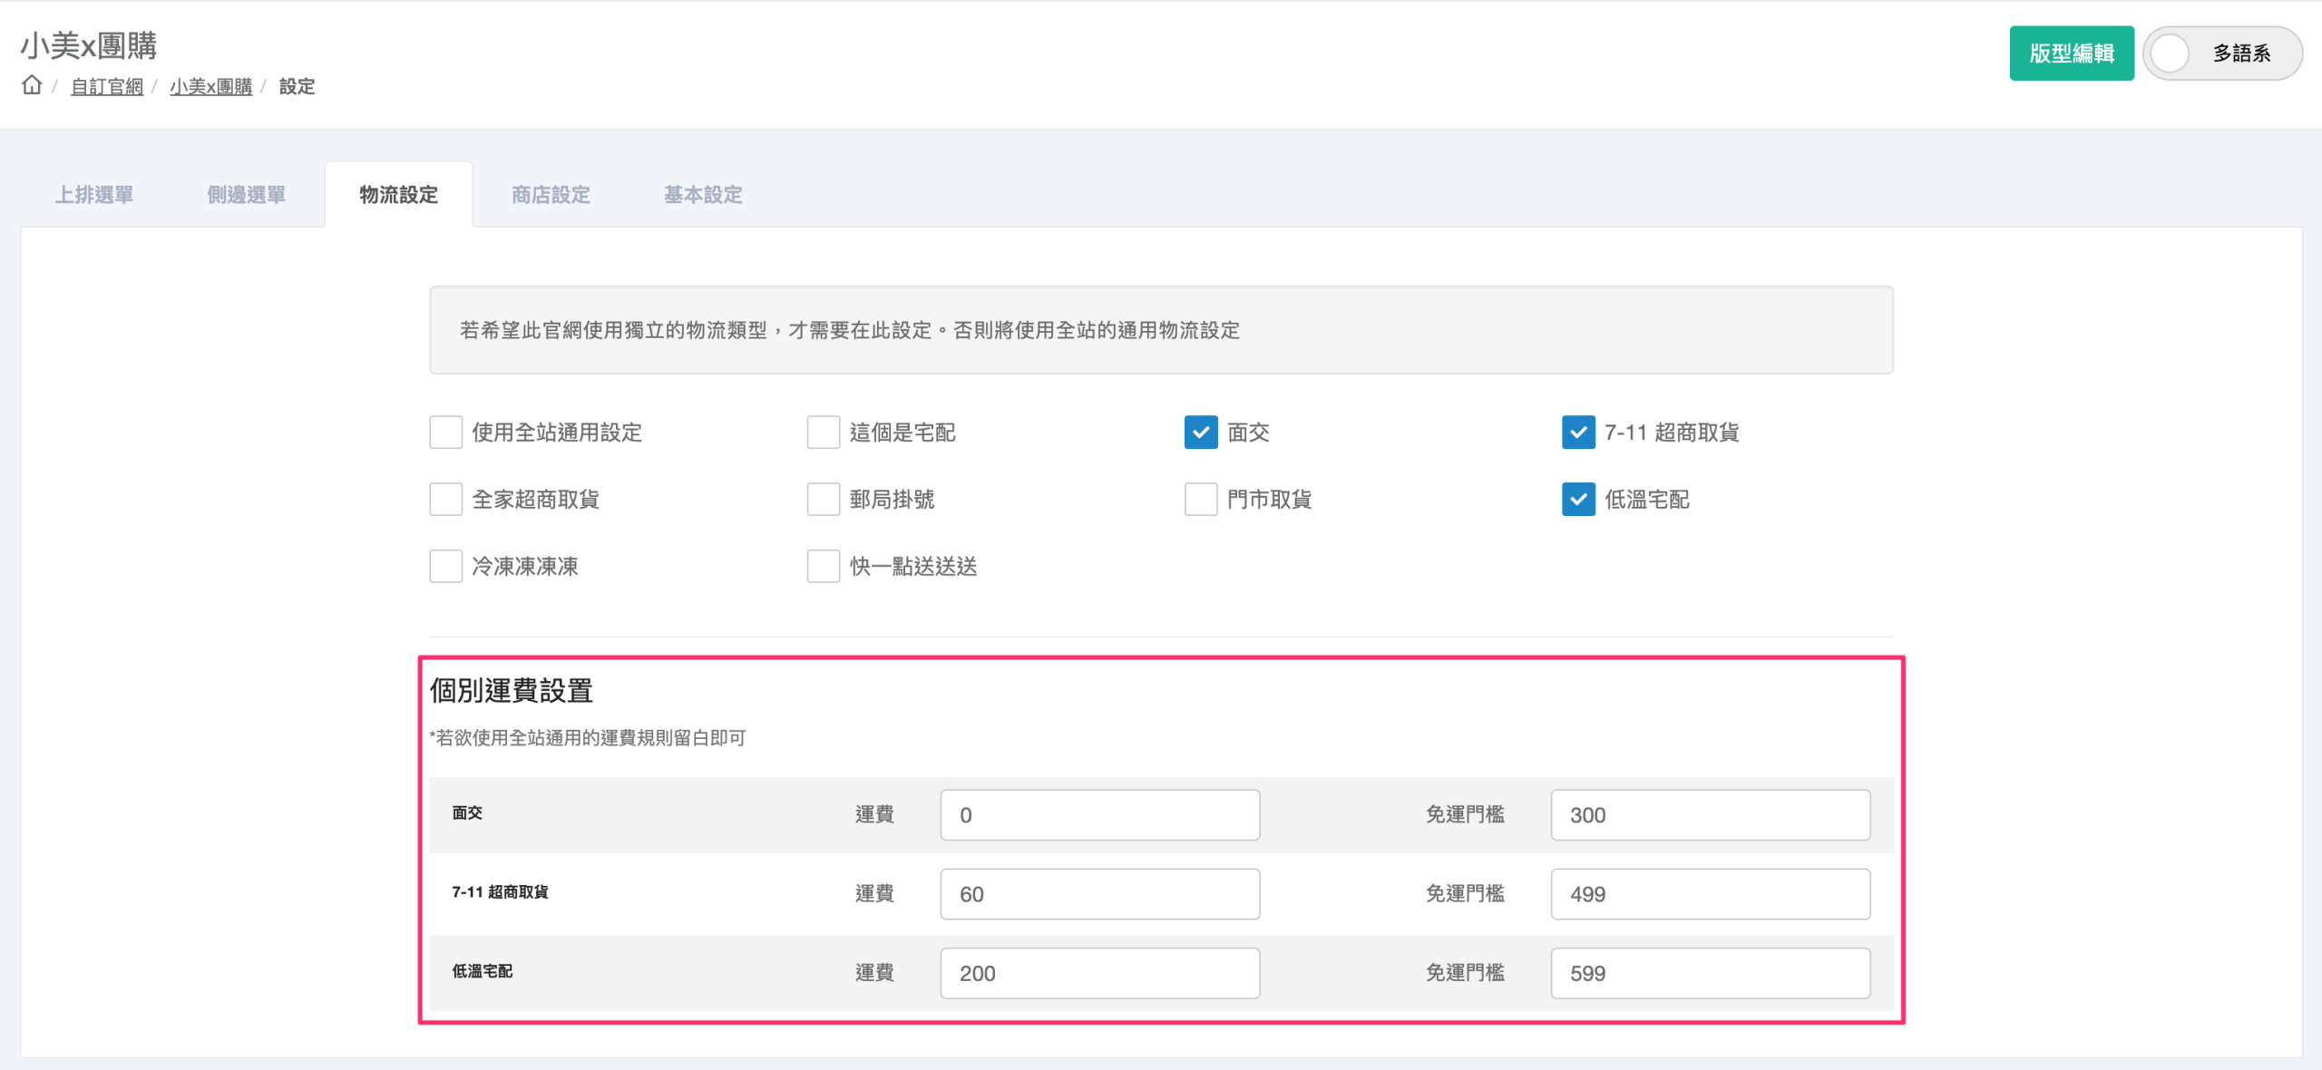Click the 版型編輯 button
The image size is (2322, 1070).
pos(2071,53)
